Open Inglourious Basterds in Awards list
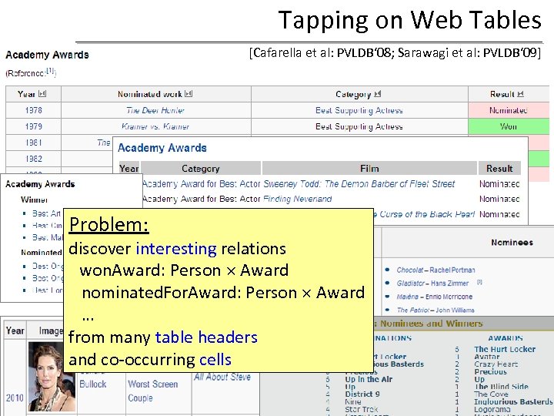Screen dimensions: 554x416 tap(513, 401)
